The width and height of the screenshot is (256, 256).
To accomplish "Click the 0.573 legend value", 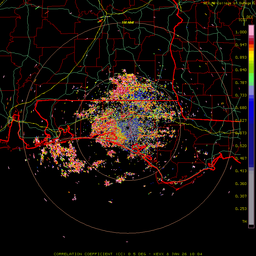I will [x=241, y=133].
